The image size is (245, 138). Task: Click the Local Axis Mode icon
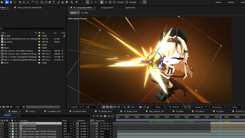click(x=87, y=2)
